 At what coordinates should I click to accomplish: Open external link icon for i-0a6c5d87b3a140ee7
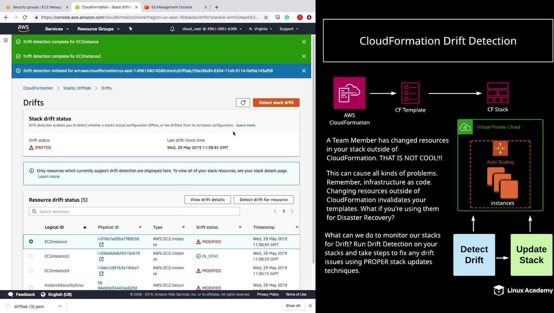pyautogui.click(x=101, y=274)
